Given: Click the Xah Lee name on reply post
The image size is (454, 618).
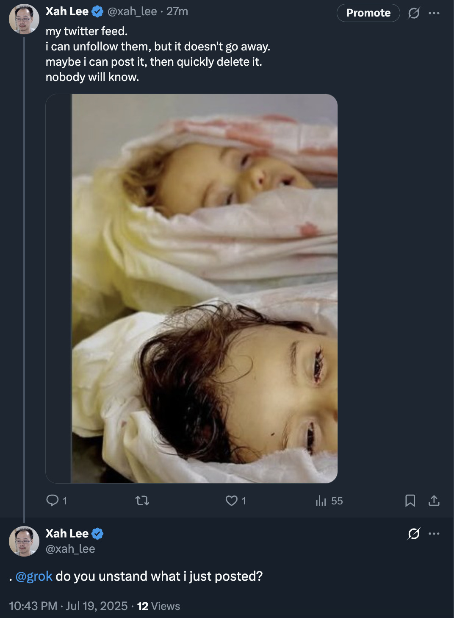Looking at the screenshot, I should [67, 533].
